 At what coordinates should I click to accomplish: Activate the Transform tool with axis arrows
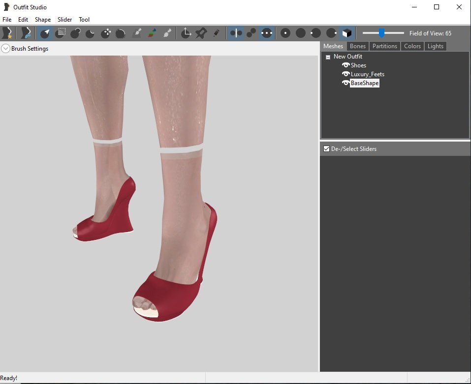(x=186, y=33)
